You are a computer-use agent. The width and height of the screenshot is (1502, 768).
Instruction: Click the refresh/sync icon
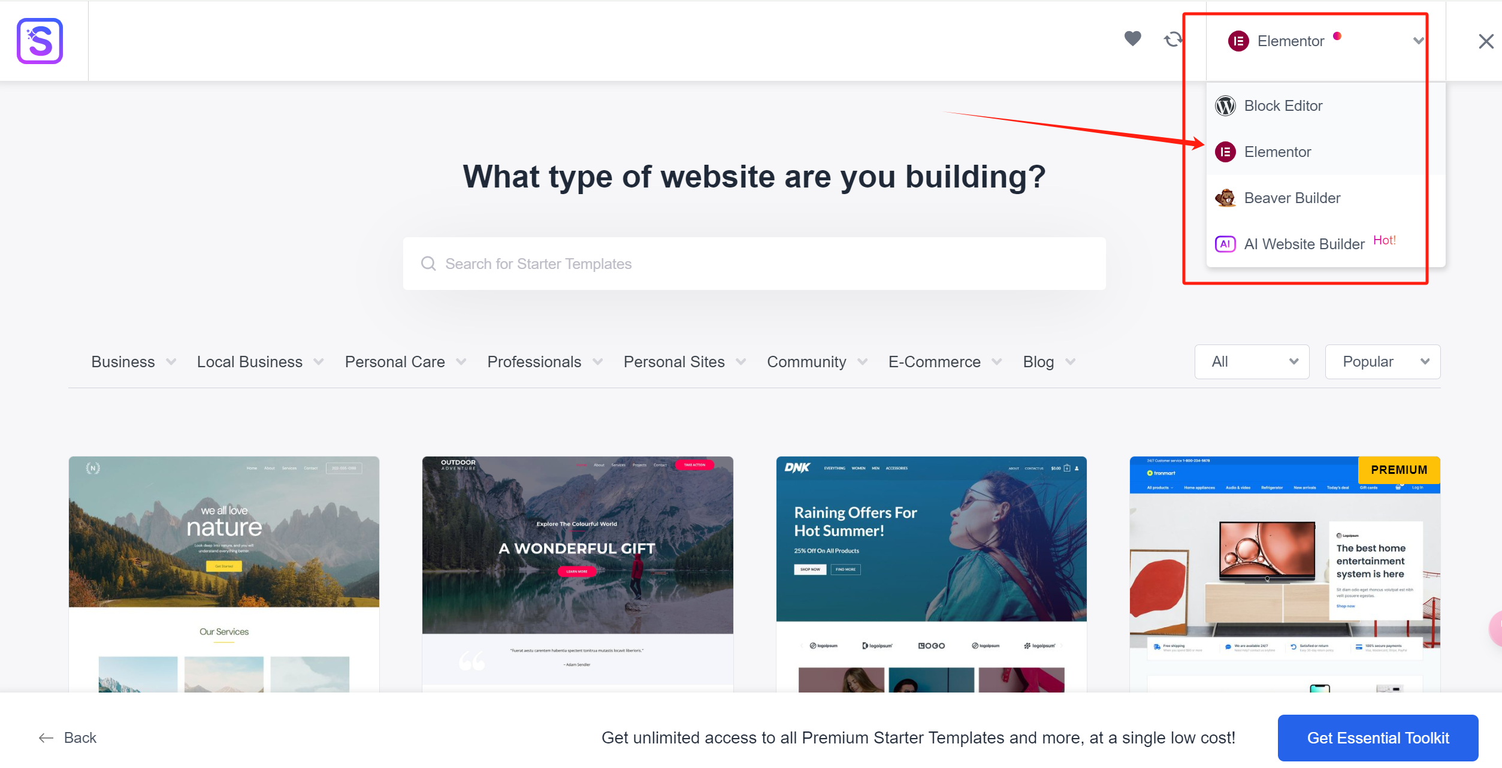tap(1173, 39)
